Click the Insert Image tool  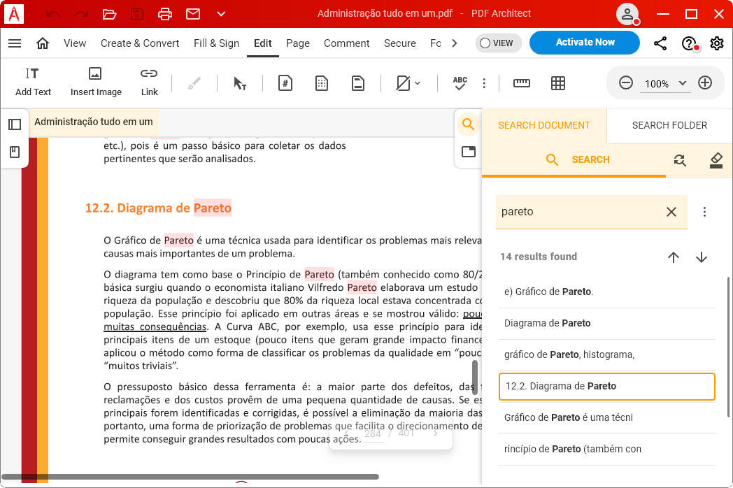pos(96,82)
